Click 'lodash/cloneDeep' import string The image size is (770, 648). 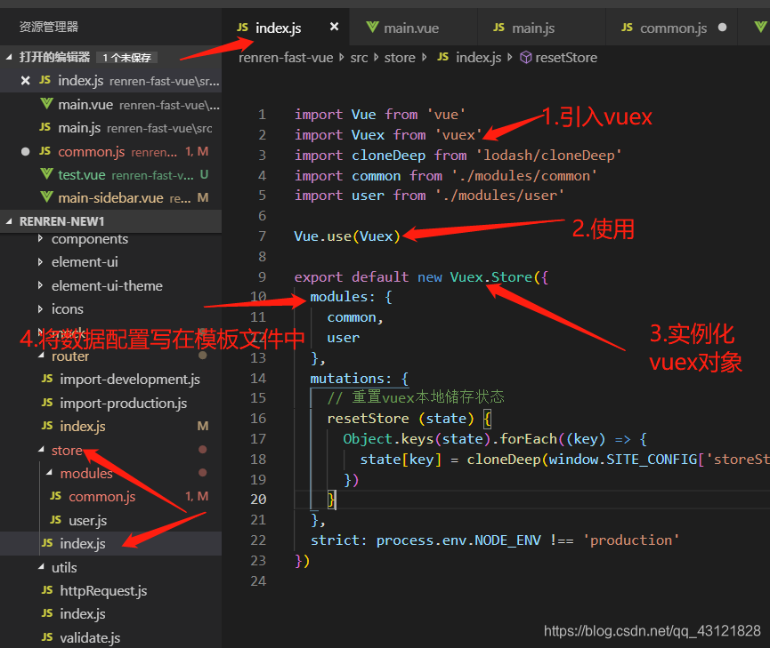[549, 156]
